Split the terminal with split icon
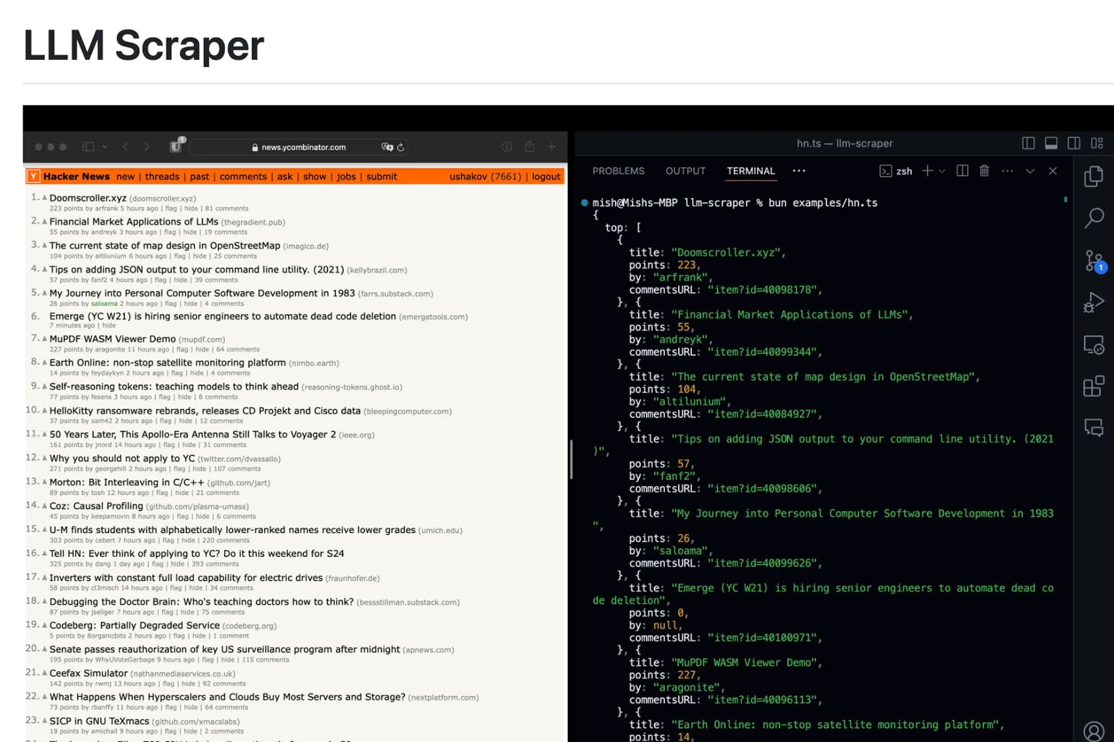This screenshot has width=1114, height=742. pos(962,171)
